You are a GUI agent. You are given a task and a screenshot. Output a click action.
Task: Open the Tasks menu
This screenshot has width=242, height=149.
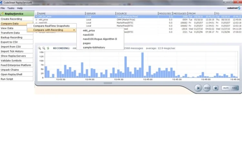[x=11, y=8]
